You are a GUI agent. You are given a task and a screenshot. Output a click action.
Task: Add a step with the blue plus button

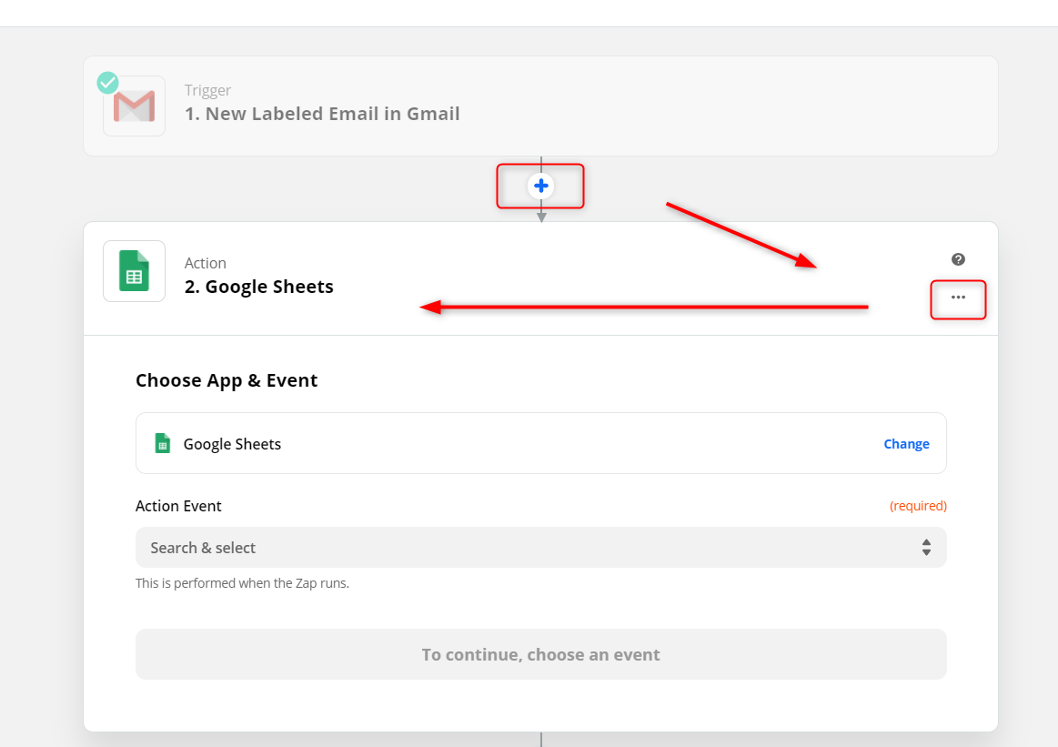tap(541, 186)
